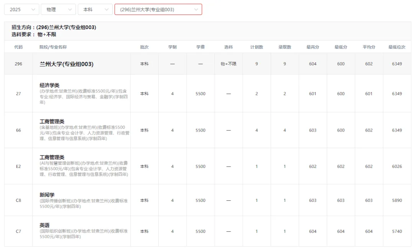Select the 新闻学 major name
The width and height of the screenshot is (414, 250).
pos(47,195)
